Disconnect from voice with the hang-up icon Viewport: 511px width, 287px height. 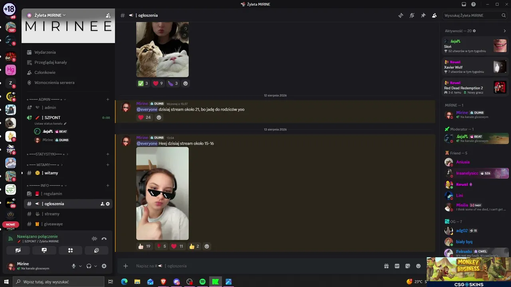click(104, 239)
